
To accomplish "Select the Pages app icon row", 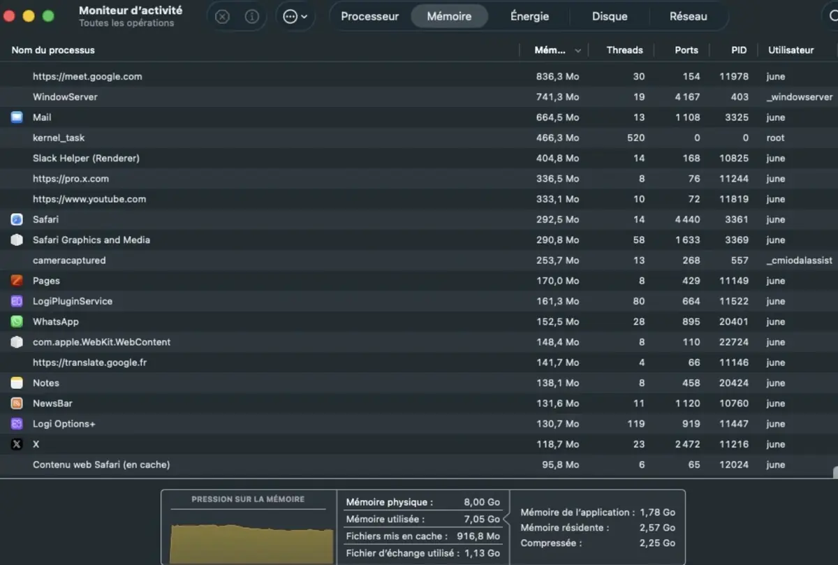I will 17,281.
